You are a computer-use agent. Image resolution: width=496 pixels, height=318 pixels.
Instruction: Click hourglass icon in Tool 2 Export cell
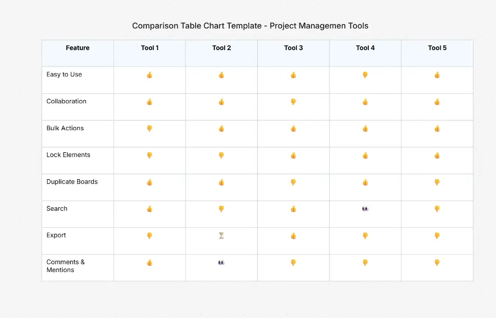coord(221,236)
